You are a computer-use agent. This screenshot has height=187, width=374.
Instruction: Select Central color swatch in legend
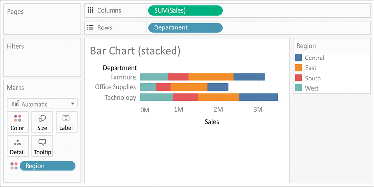coord(299,57)
